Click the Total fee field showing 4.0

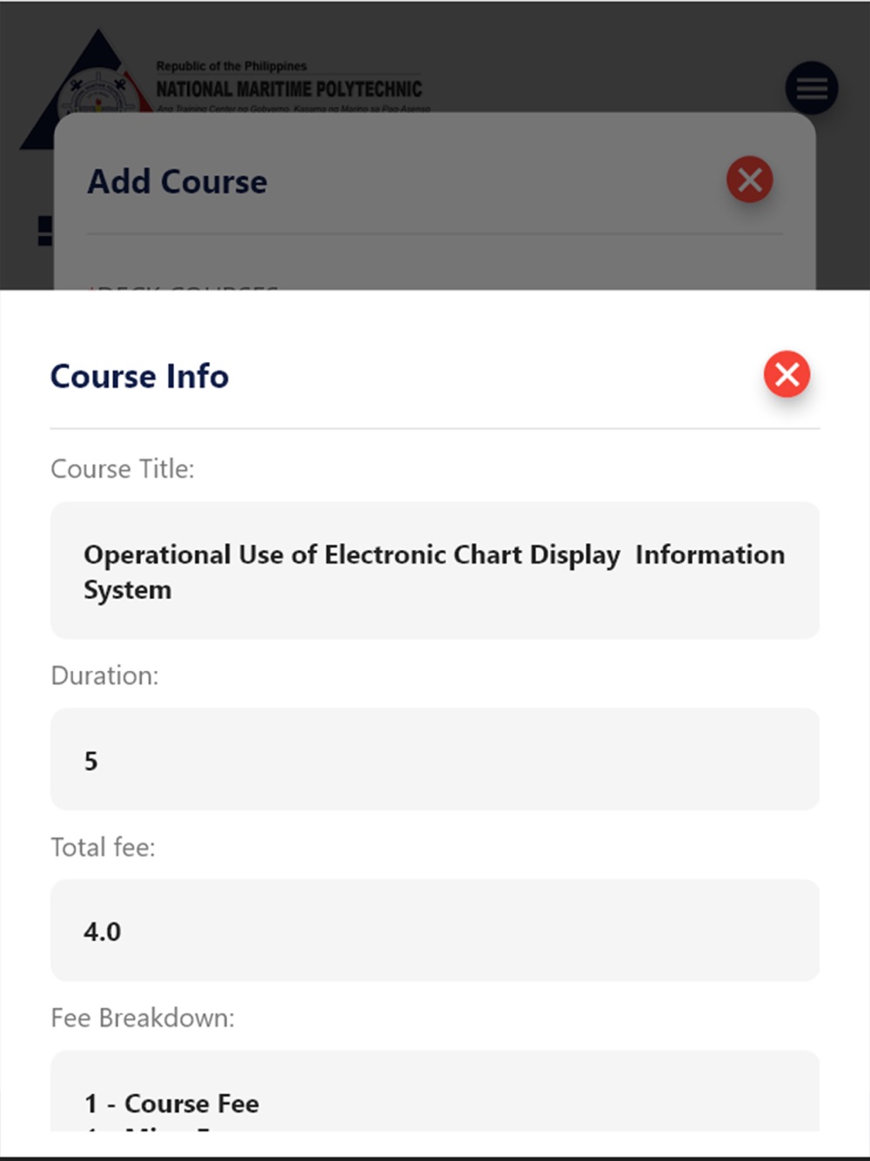point(435,930)
